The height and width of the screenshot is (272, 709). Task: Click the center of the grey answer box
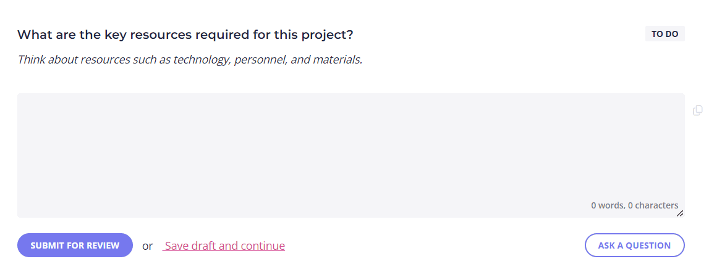(x=351, y=155)
